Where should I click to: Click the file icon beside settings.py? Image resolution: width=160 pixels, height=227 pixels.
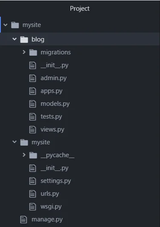click(x=32, y=181)
